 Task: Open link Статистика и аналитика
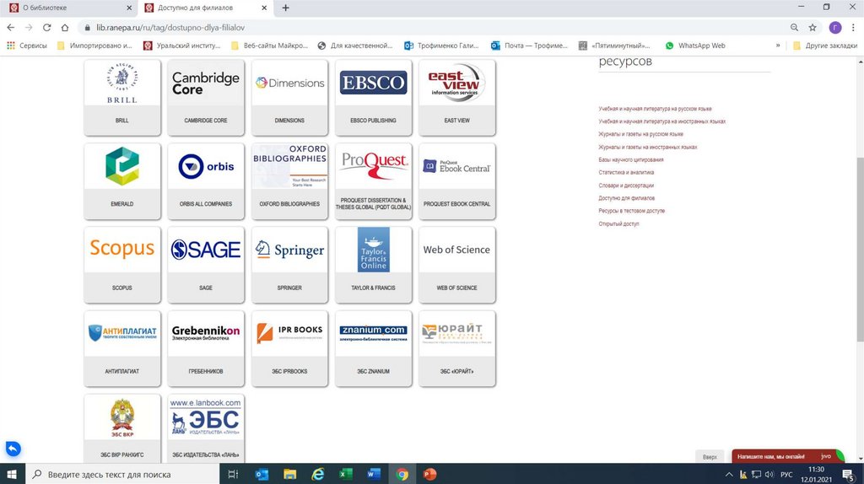click(626, 172)
